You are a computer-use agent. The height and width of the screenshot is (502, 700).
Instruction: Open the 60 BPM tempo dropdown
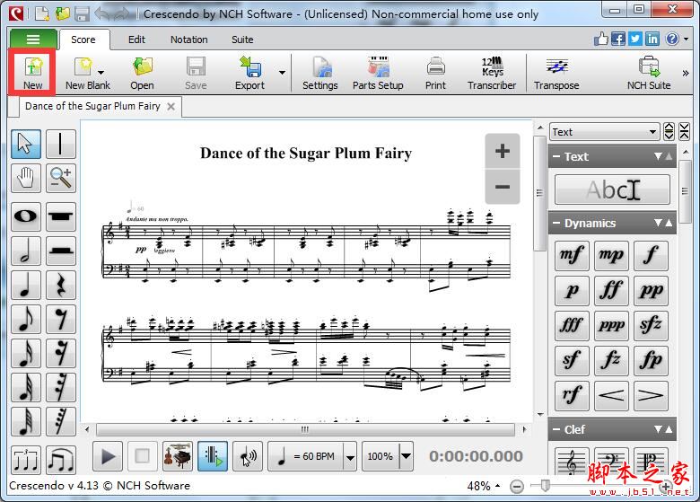click(x=350, y=456)
